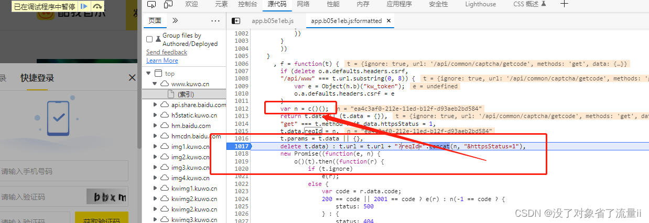The width and height of the screenshot is (649, 223).
Task: Click 'var n = c()();' code text
Action: pyautogui.click(x=304, y=109)
